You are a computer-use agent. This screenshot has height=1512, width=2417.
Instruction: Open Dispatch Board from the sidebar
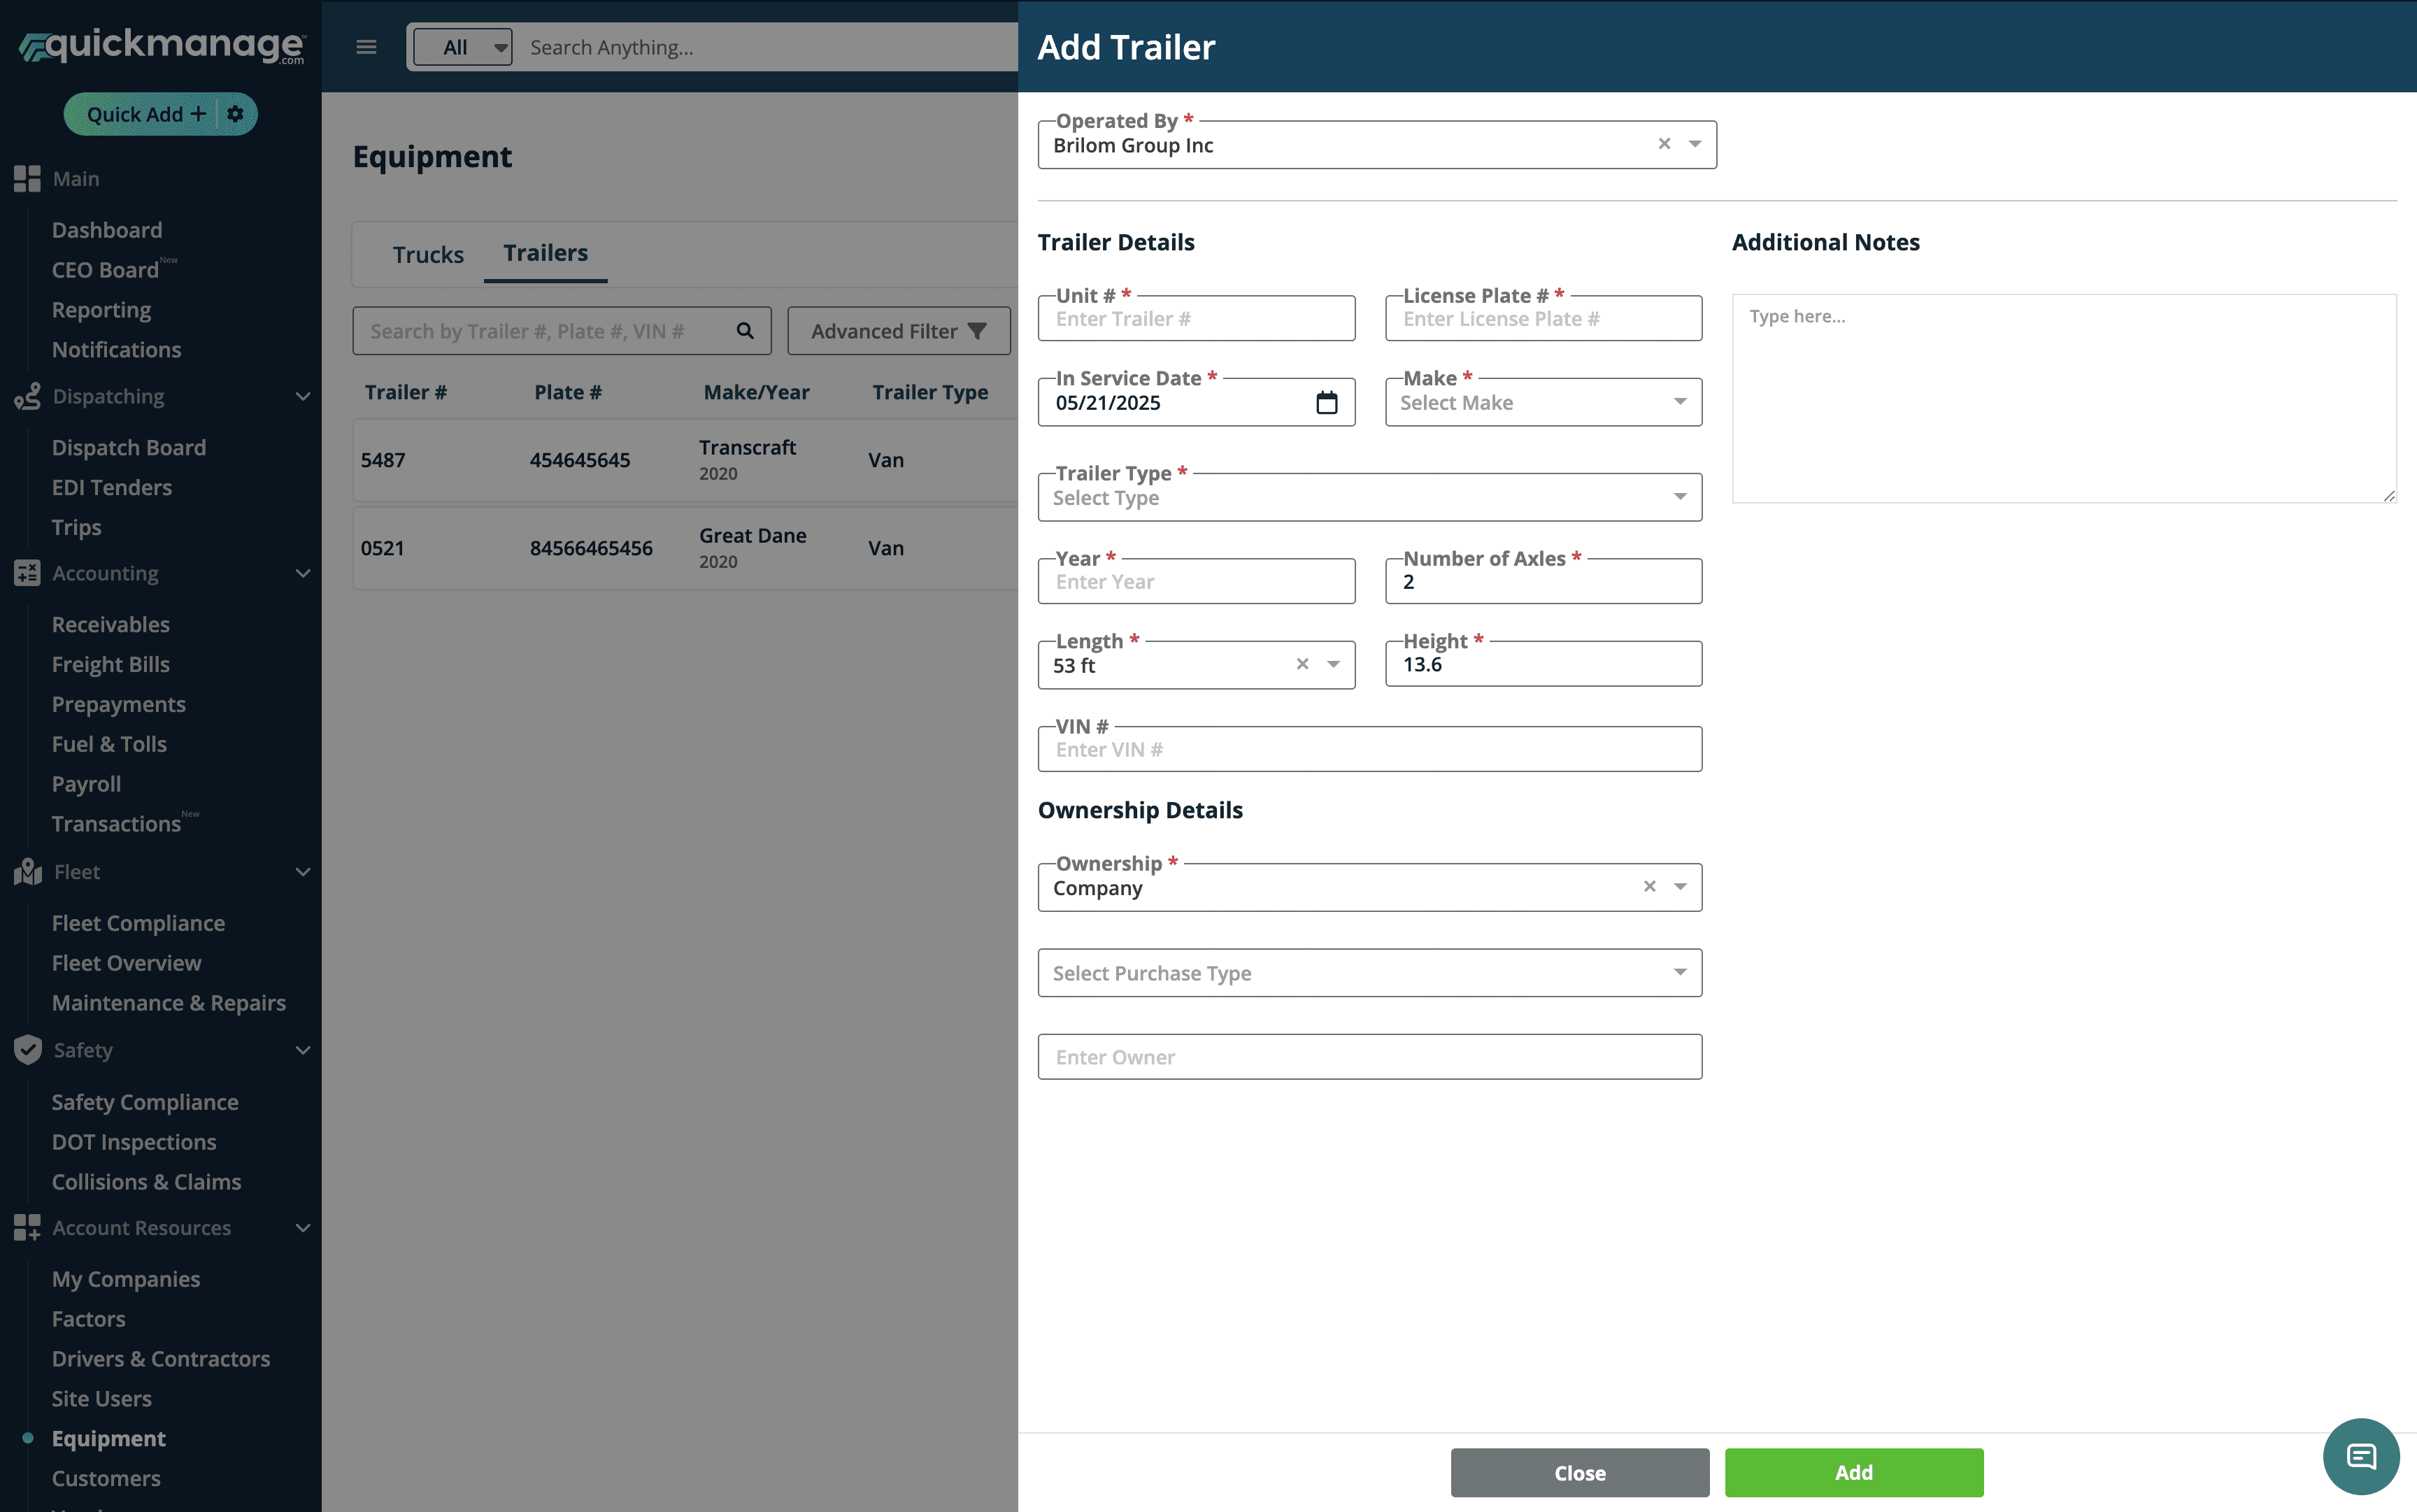(129, 447)
